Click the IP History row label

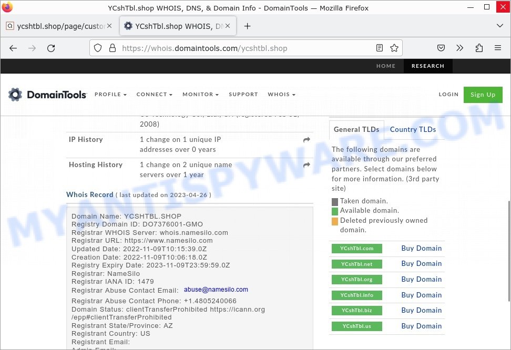(86, 139)
